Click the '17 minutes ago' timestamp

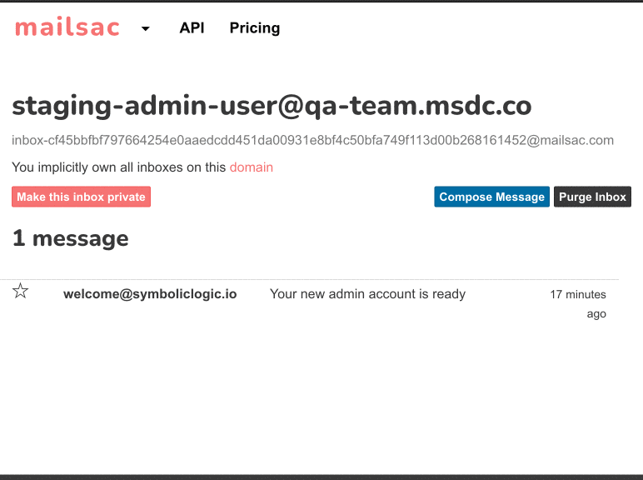[x=578, y=304]
